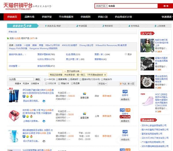
Task: Click the red flower badge in the 西安 product row
Action: (x=31, y=96)
